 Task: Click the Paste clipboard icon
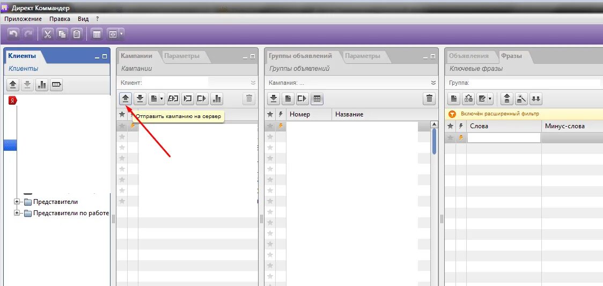pos(77,34)
